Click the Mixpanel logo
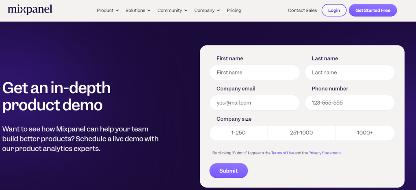 [x=30, y=10]
